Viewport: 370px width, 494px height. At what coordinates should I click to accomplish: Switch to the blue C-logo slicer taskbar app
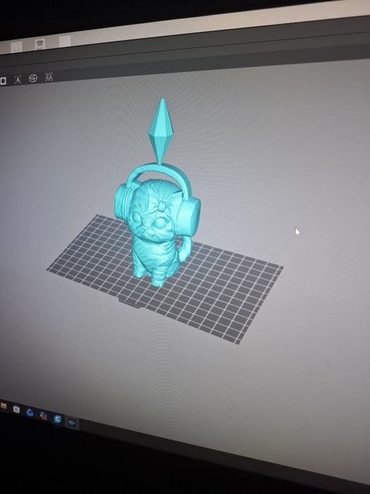point(58,419)
